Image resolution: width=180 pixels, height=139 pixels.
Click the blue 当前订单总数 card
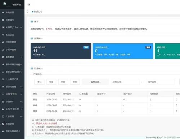pyautogui.click(x=123, y=51)
